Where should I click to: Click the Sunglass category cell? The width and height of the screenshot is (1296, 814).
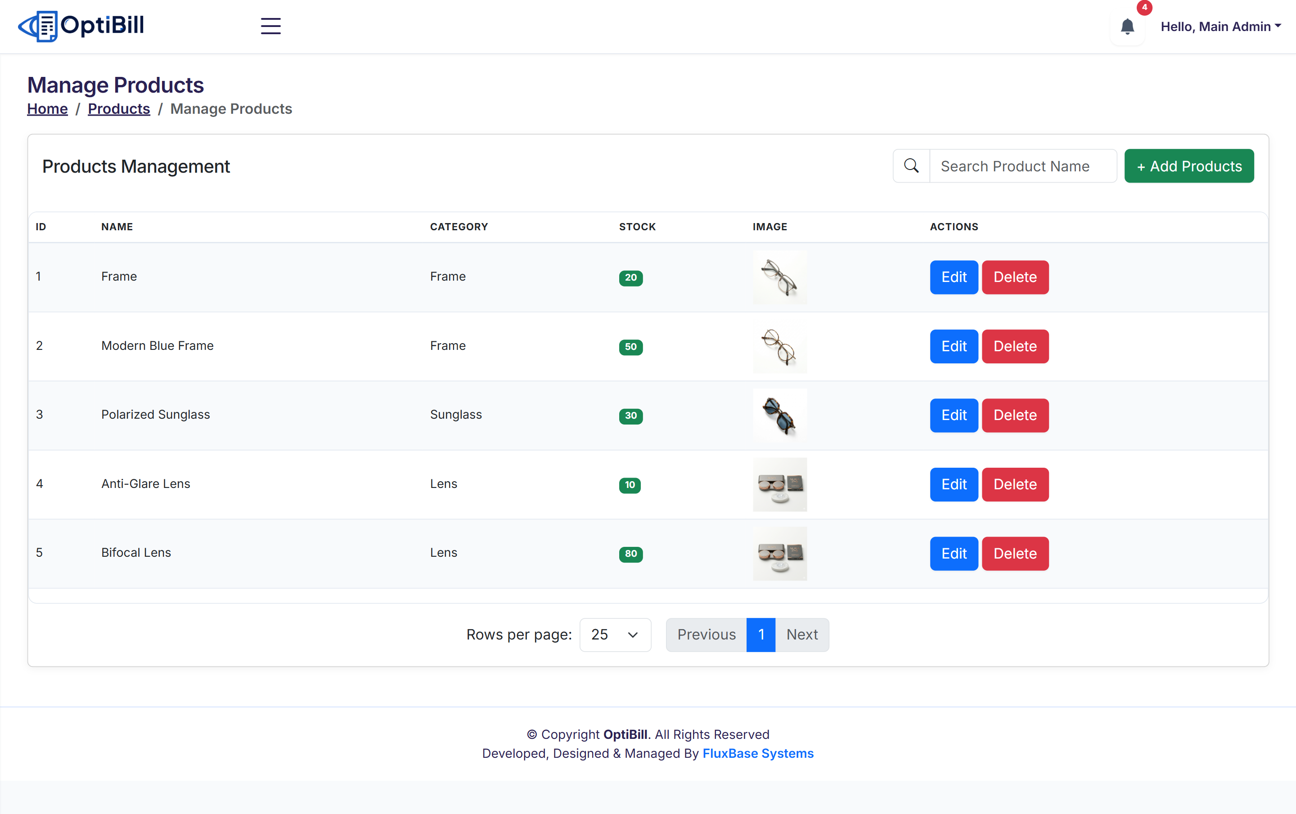[x=456, y=414]
